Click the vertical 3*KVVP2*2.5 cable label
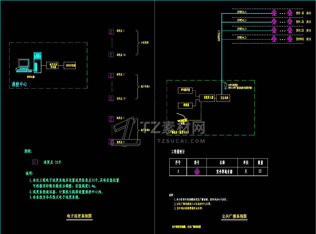316x234 pixels. tap(219, 36)
